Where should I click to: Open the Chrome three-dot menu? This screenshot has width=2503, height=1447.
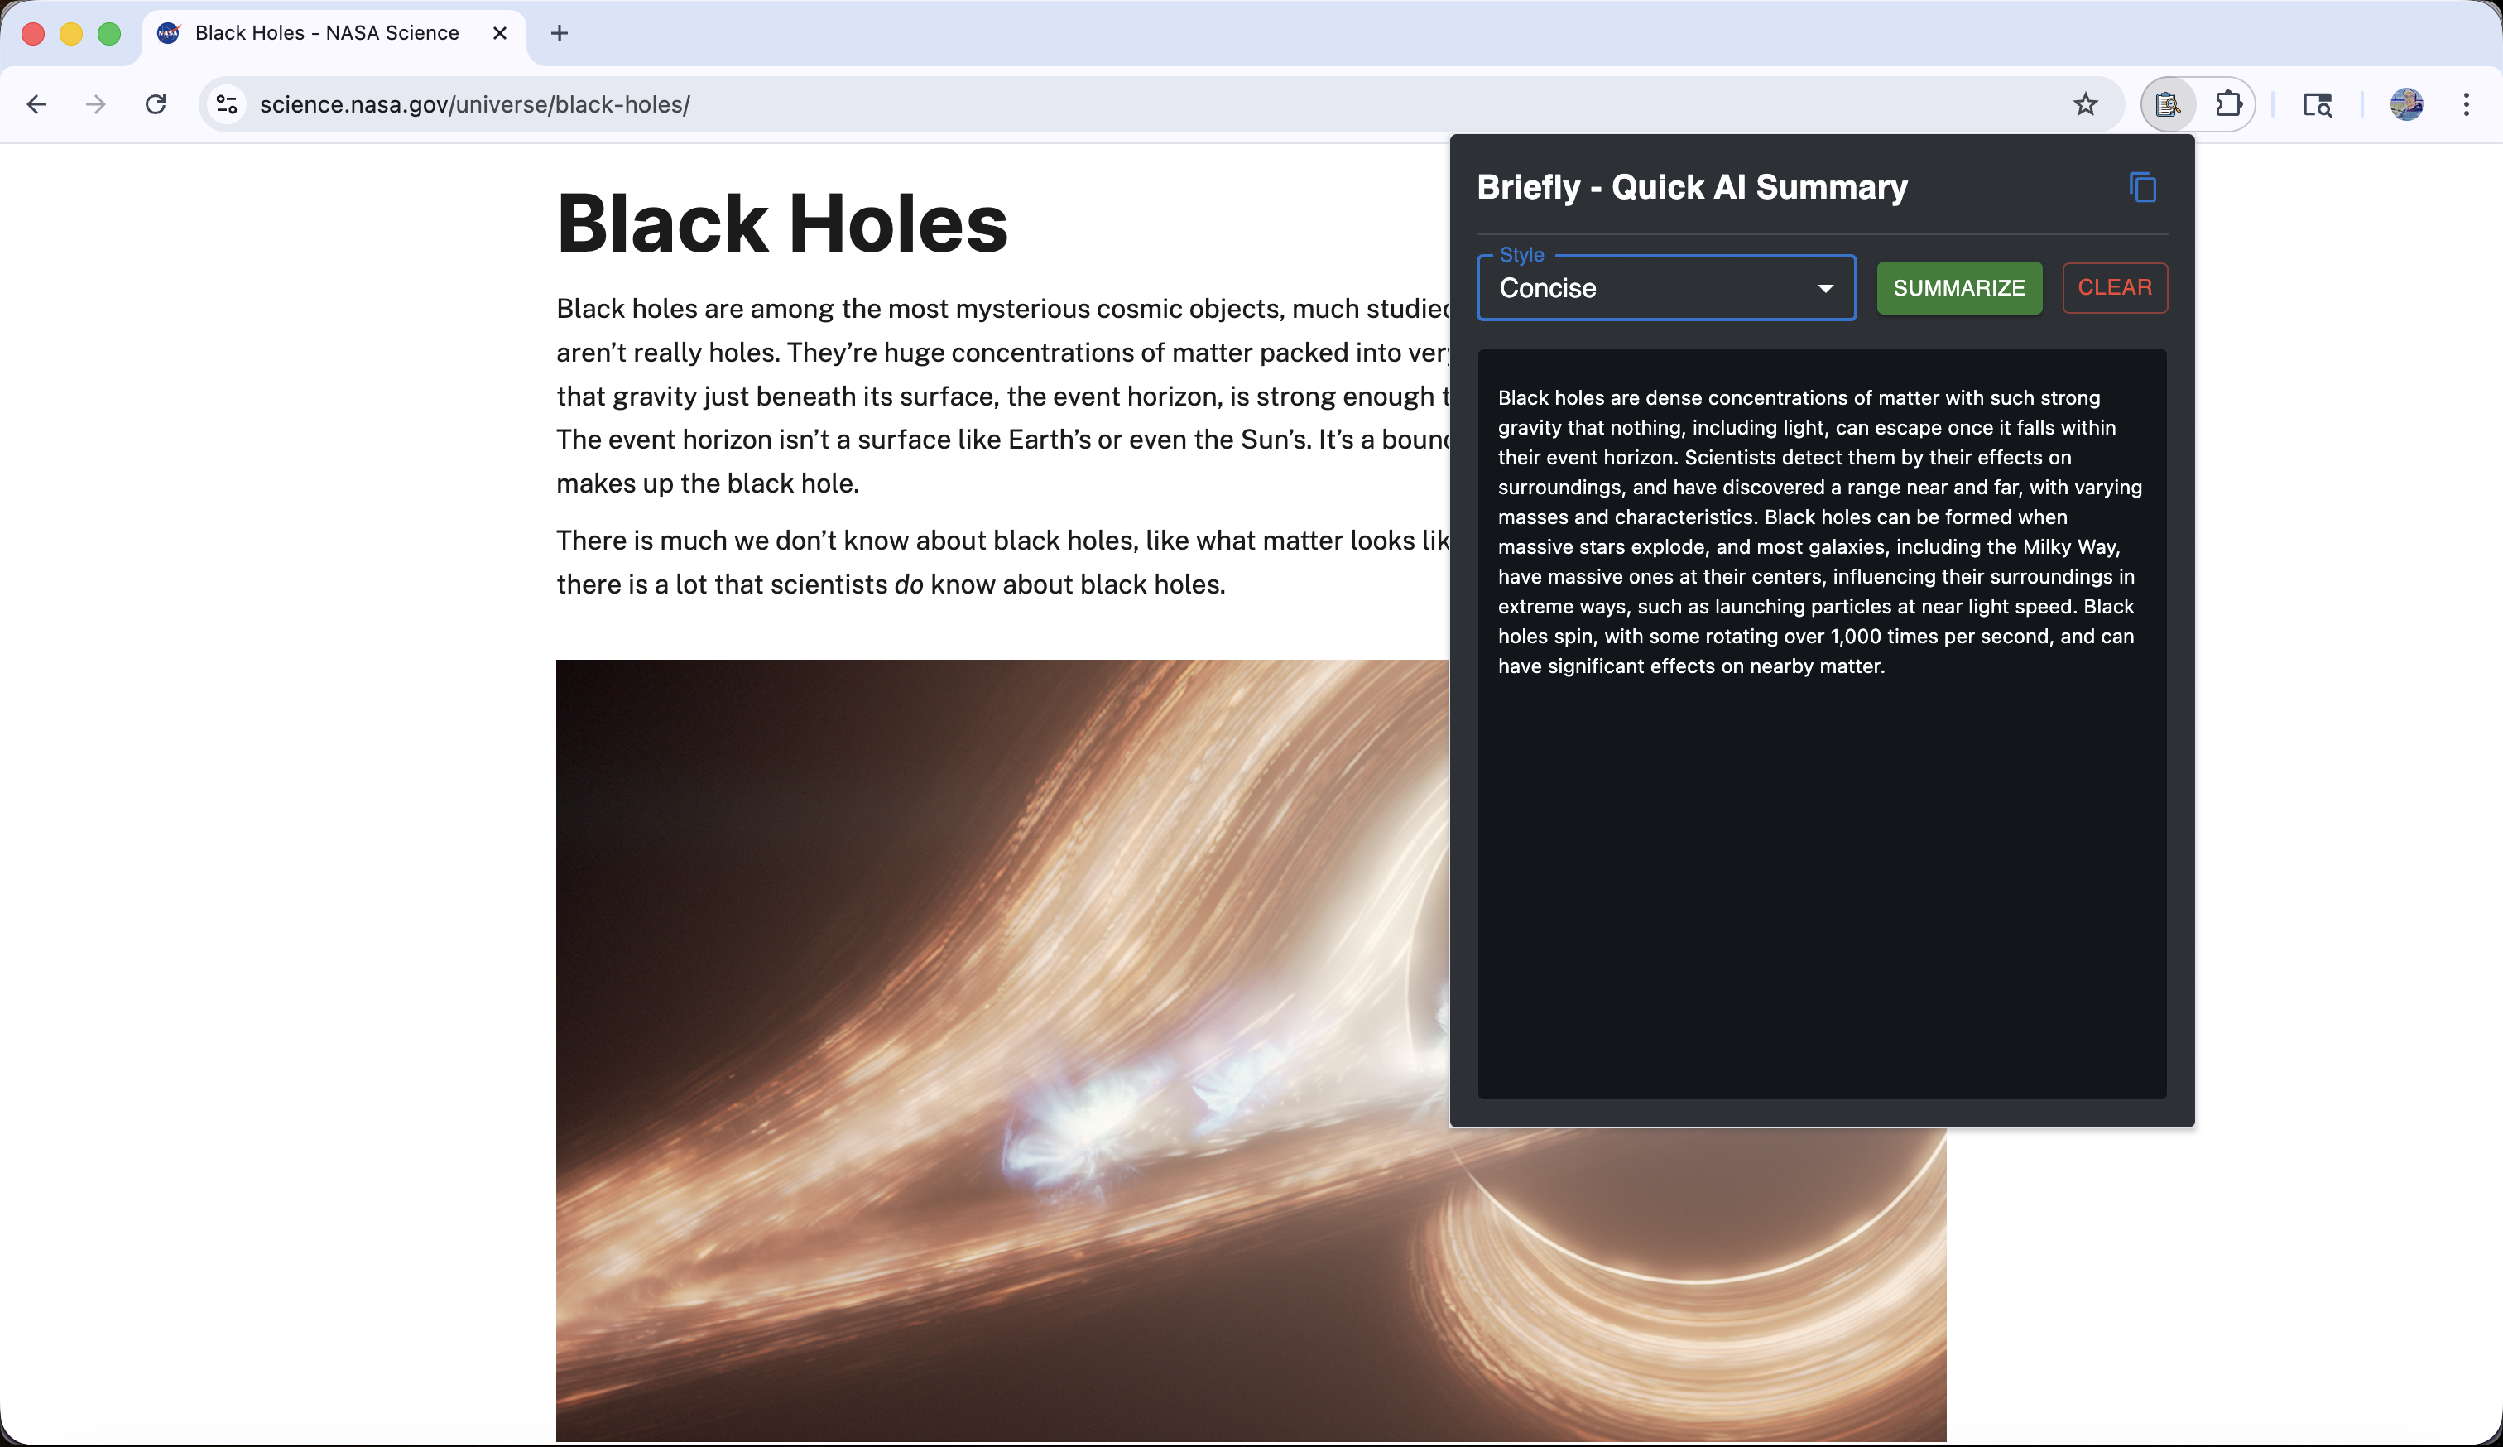coord(2465,104)
